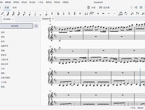This screenshot has width=145, height=110.
Task: Add a slur
Action: click(x=92, y=14)
